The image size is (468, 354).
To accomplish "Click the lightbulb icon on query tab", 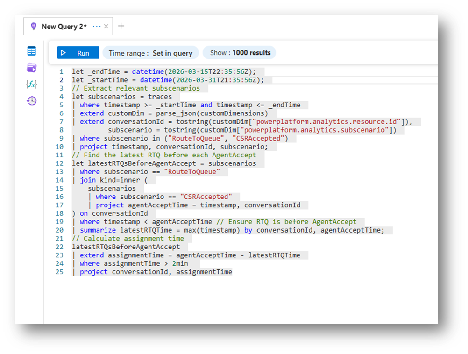I will [x=33, y=27].
